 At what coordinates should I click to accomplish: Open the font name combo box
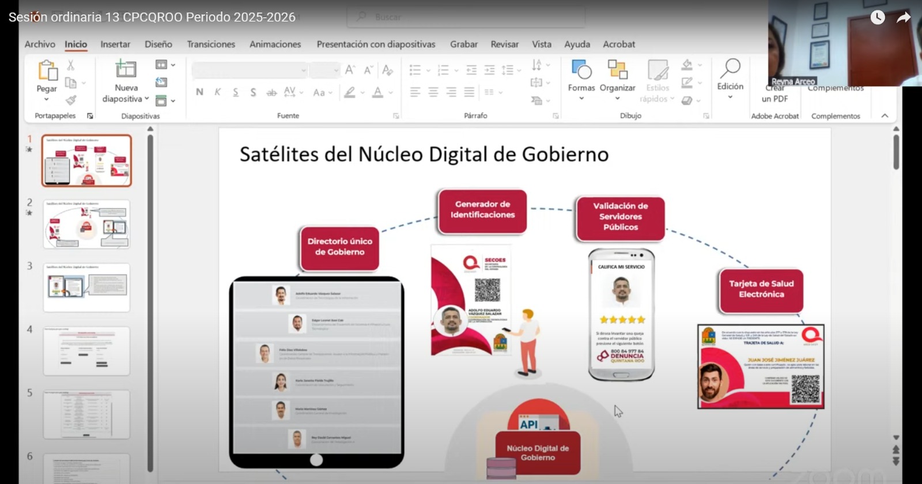(249, 70)
